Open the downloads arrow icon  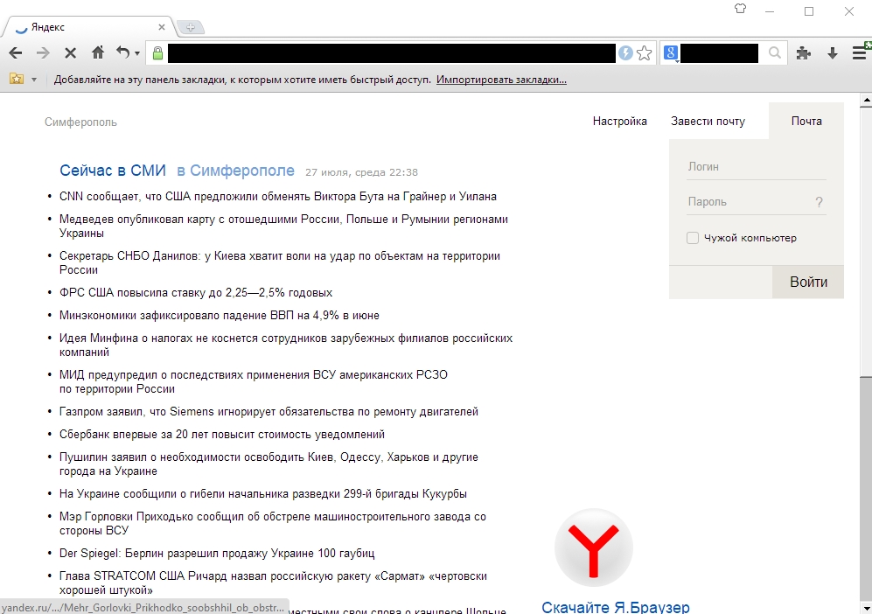832,53
